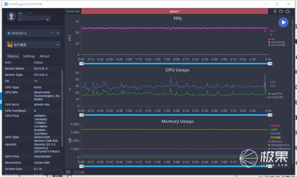Expand the user account dropdown
The height and width of the screenshot is (177, 297).
click(47, 19)
